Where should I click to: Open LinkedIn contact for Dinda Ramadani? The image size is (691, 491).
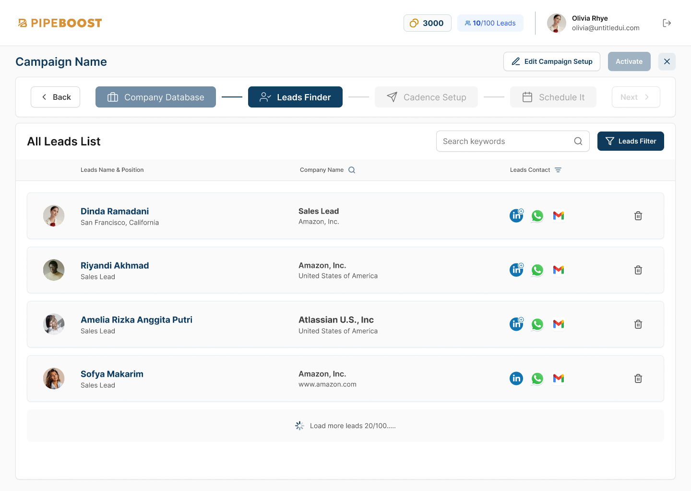516,216
